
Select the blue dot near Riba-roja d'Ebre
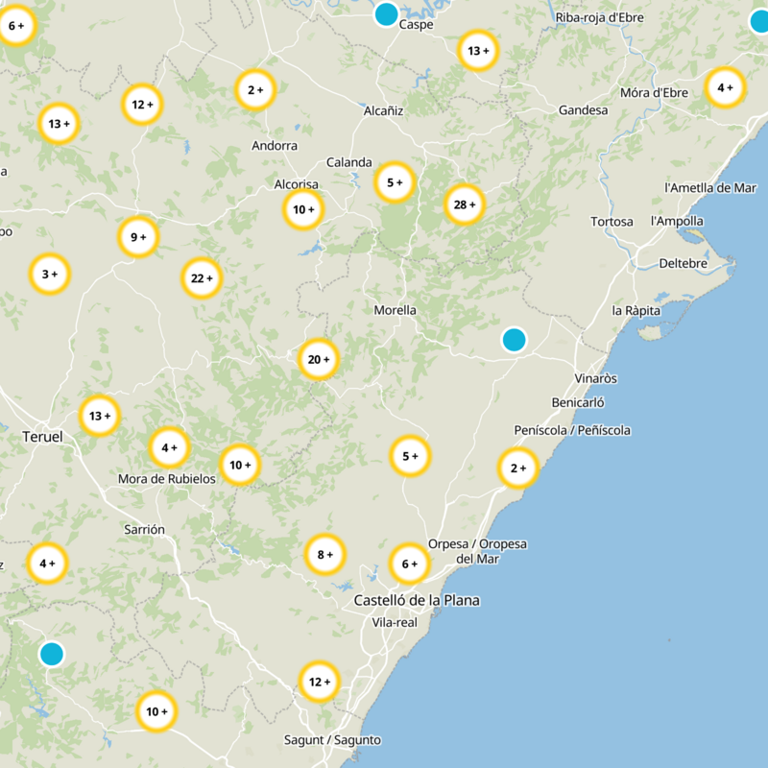pyautogui.click(x=759, y=21)
